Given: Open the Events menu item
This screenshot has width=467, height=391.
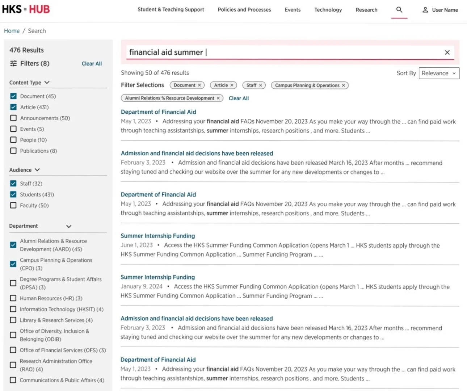Looking at the screenshot, I should point(293,10).
